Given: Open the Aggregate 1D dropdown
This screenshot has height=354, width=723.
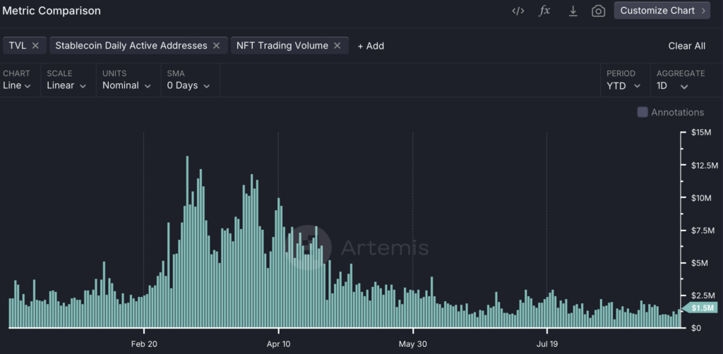Looking at the screenshot, I should 672,85.
